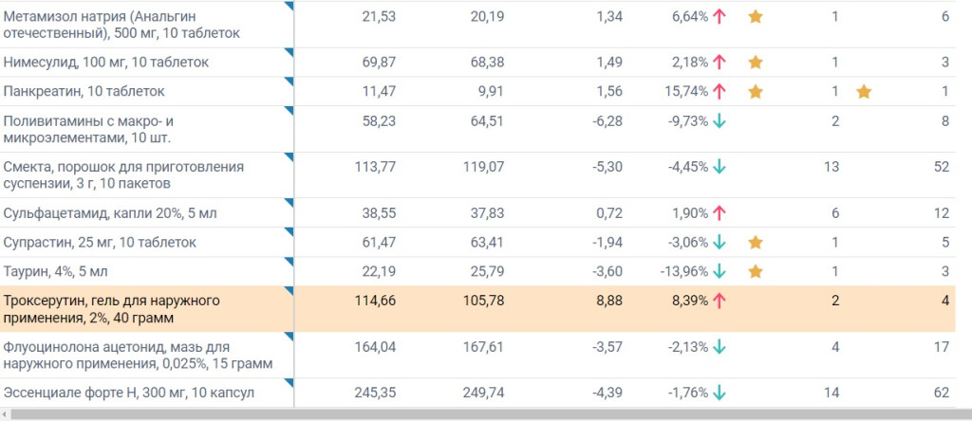
Task: Click the rightmost star in Панкреатин row
Action: [864, 91]
